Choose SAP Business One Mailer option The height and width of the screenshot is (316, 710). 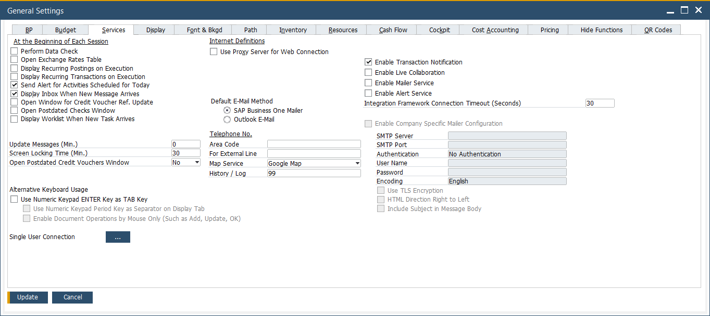(227, 111)
